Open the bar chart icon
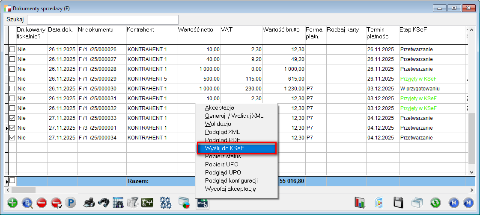This screenshot has width=480, height=215. [360, 203]
